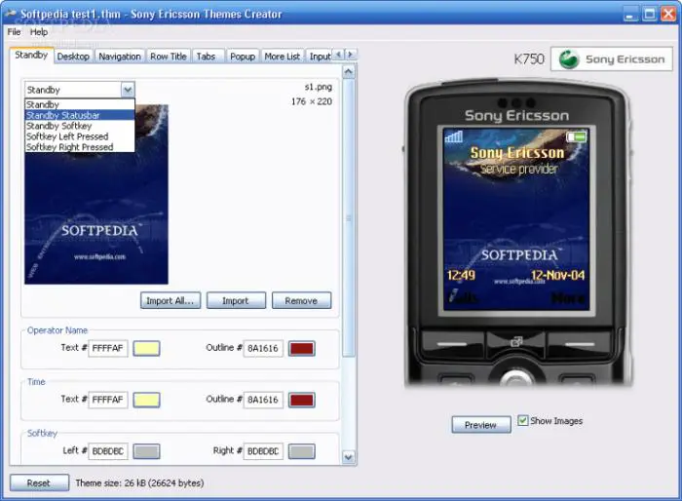
Task: Select the Standby tab
Action: point(31,55)
